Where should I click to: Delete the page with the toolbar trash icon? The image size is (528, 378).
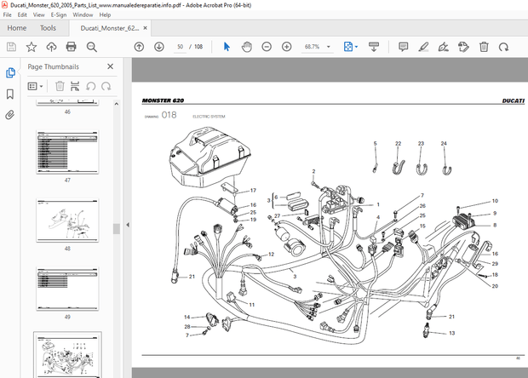click(x=484, y=47)
